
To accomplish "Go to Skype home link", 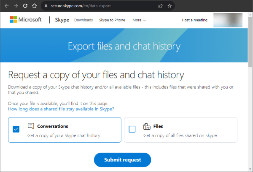I will click(62, 20).
